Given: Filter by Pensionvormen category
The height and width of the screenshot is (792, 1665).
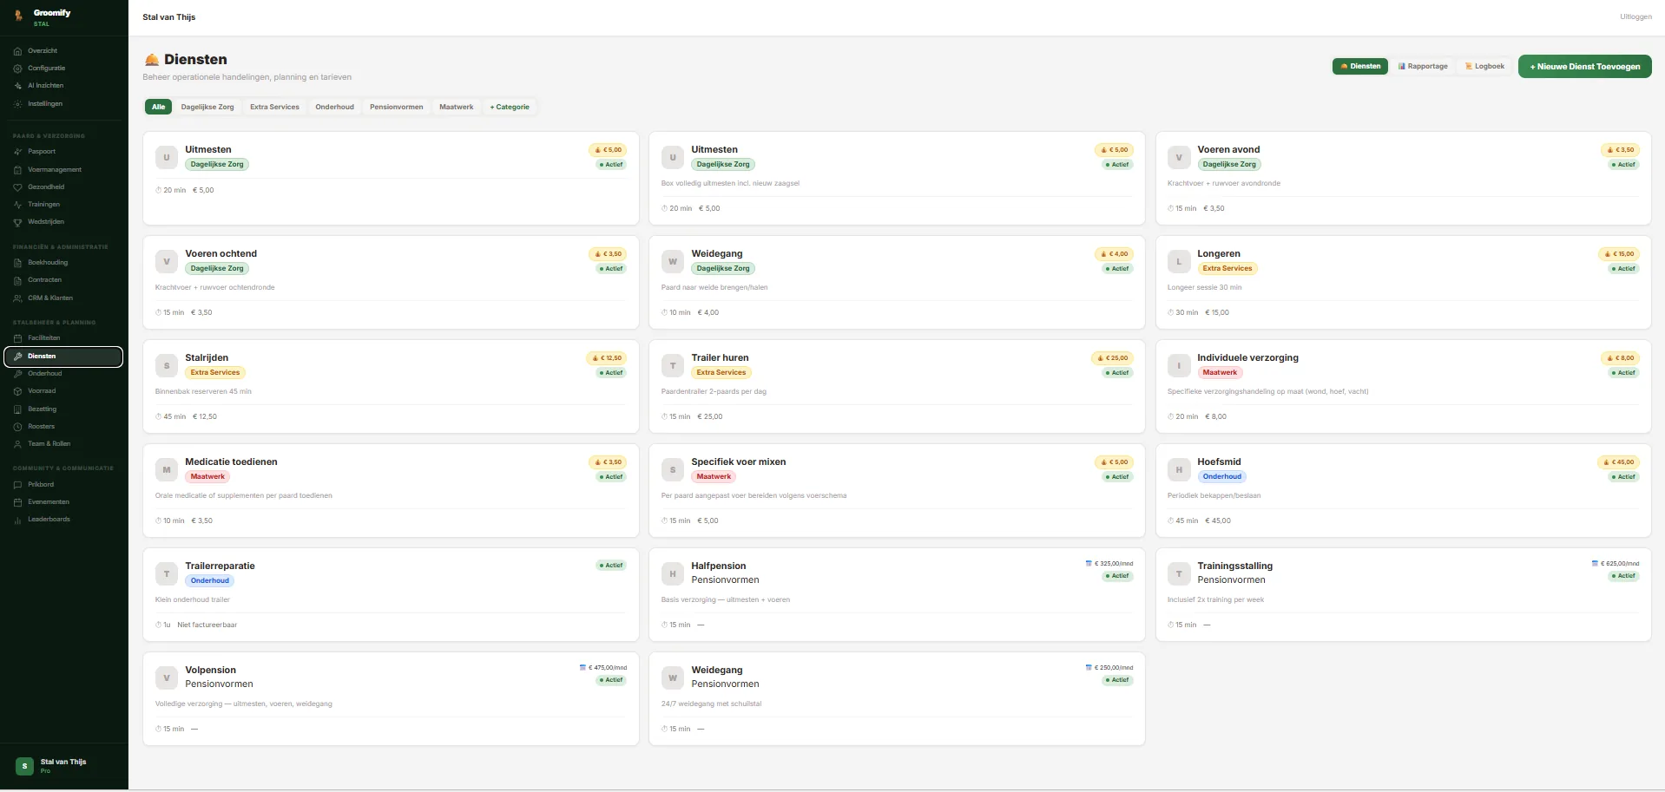Looking at the screenshot, I should pyautogui.click(x=397, y=107).
